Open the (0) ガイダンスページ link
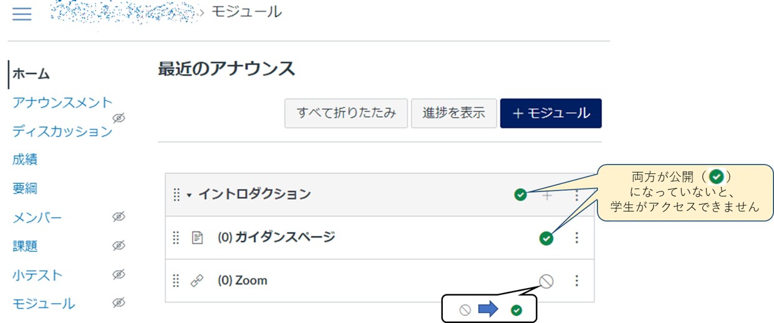 point(276,238)
